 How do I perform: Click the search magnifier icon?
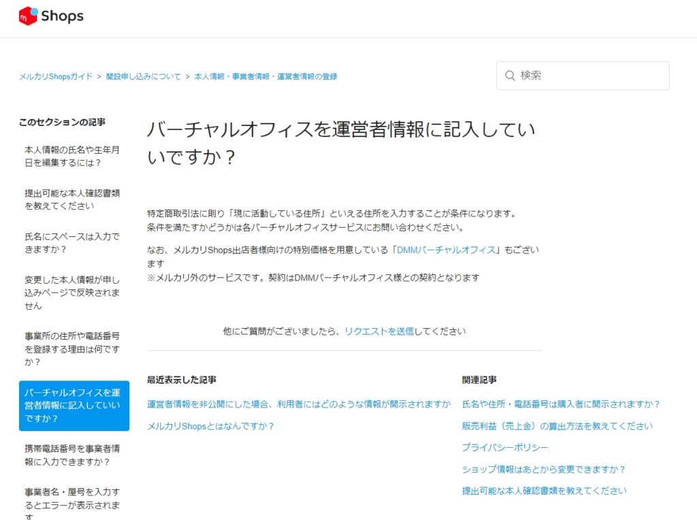click(510, 76)
